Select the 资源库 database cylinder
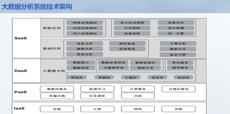 tap(104, 77)
